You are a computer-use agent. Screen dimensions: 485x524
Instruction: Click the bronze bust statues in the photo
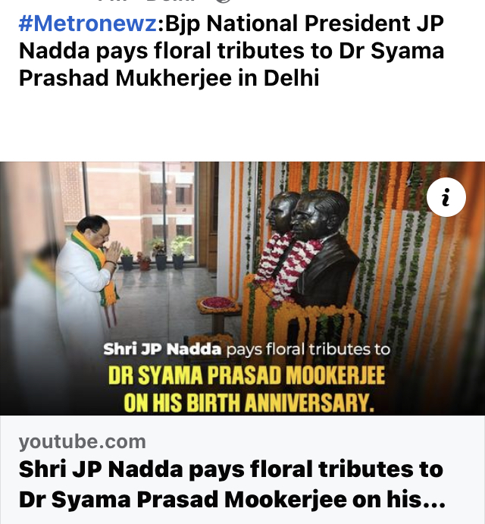pyautogui.click(x=309, y=247)
